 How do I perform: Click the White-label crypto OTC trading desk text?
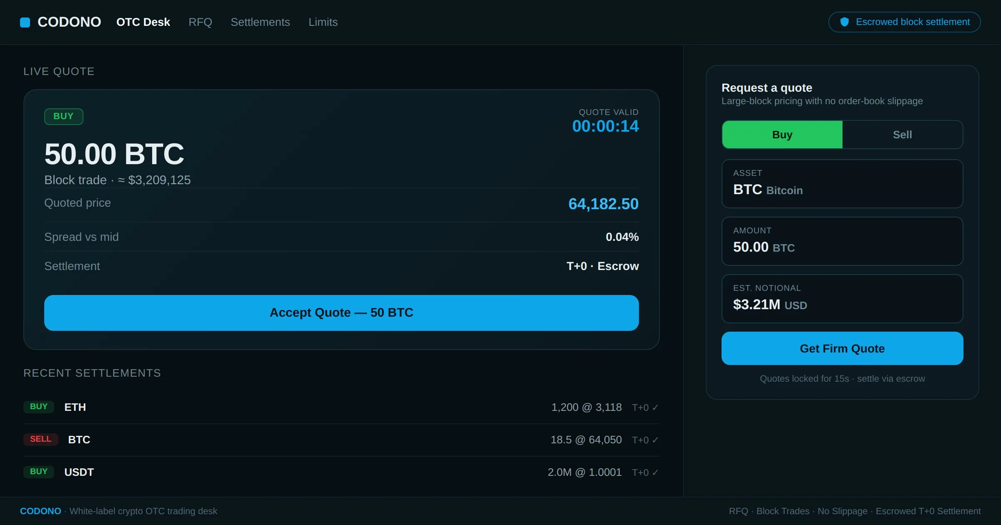(x=143, y=511)
